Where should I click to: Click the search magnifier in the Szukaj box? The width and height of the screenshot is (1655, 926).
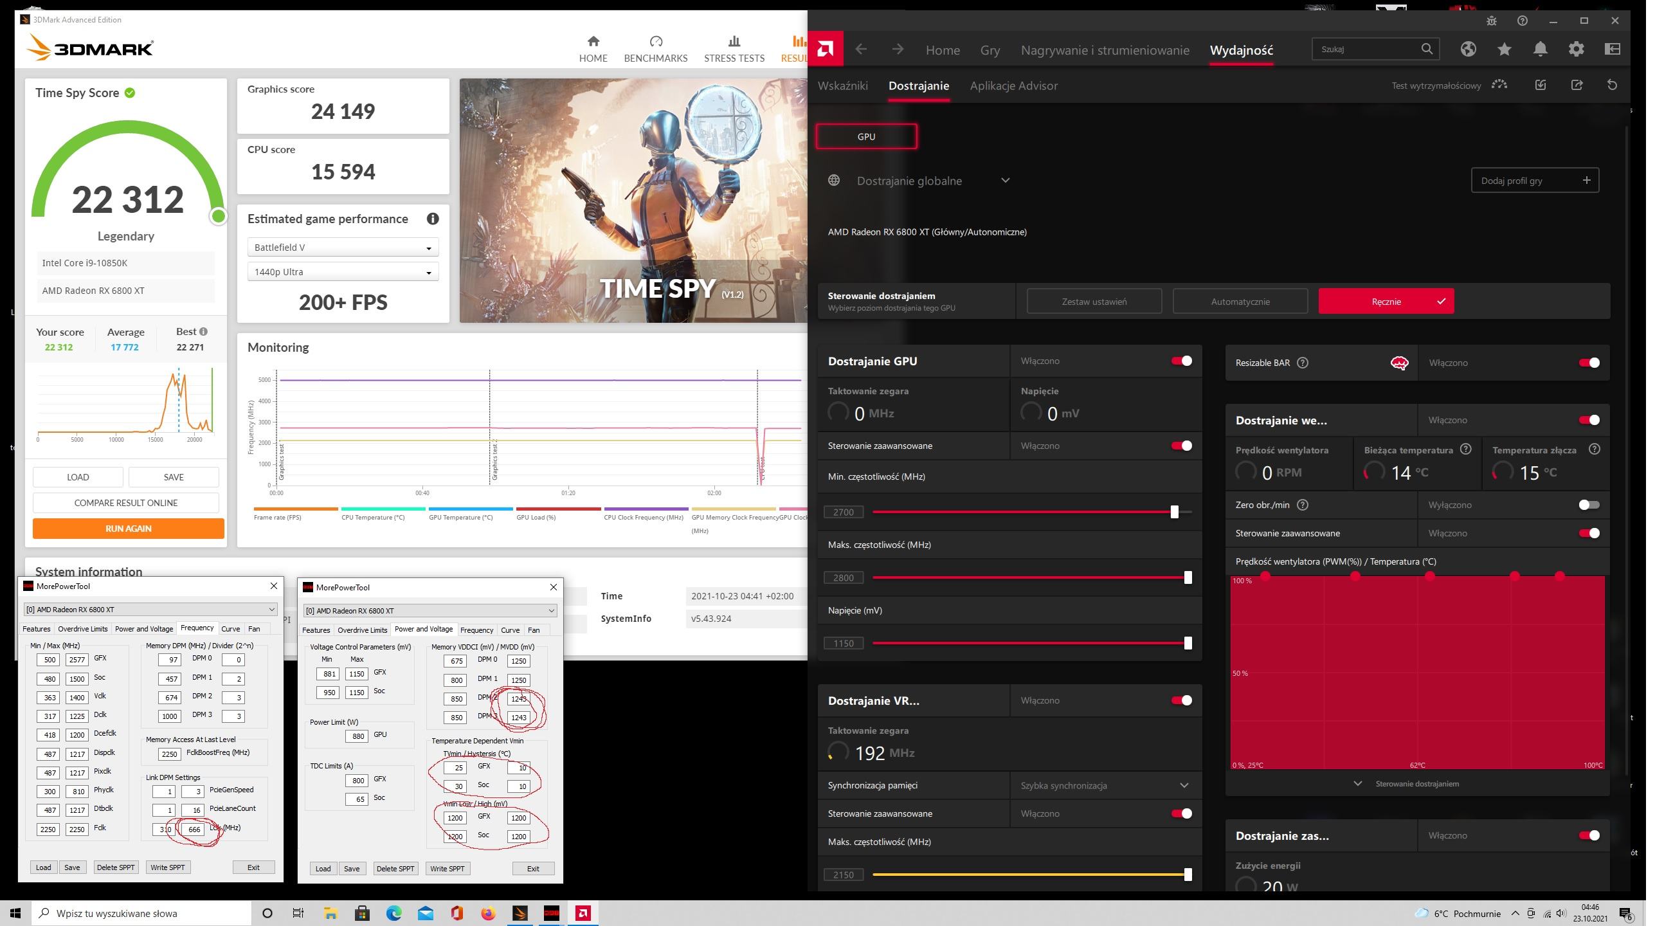(1426, 49)
